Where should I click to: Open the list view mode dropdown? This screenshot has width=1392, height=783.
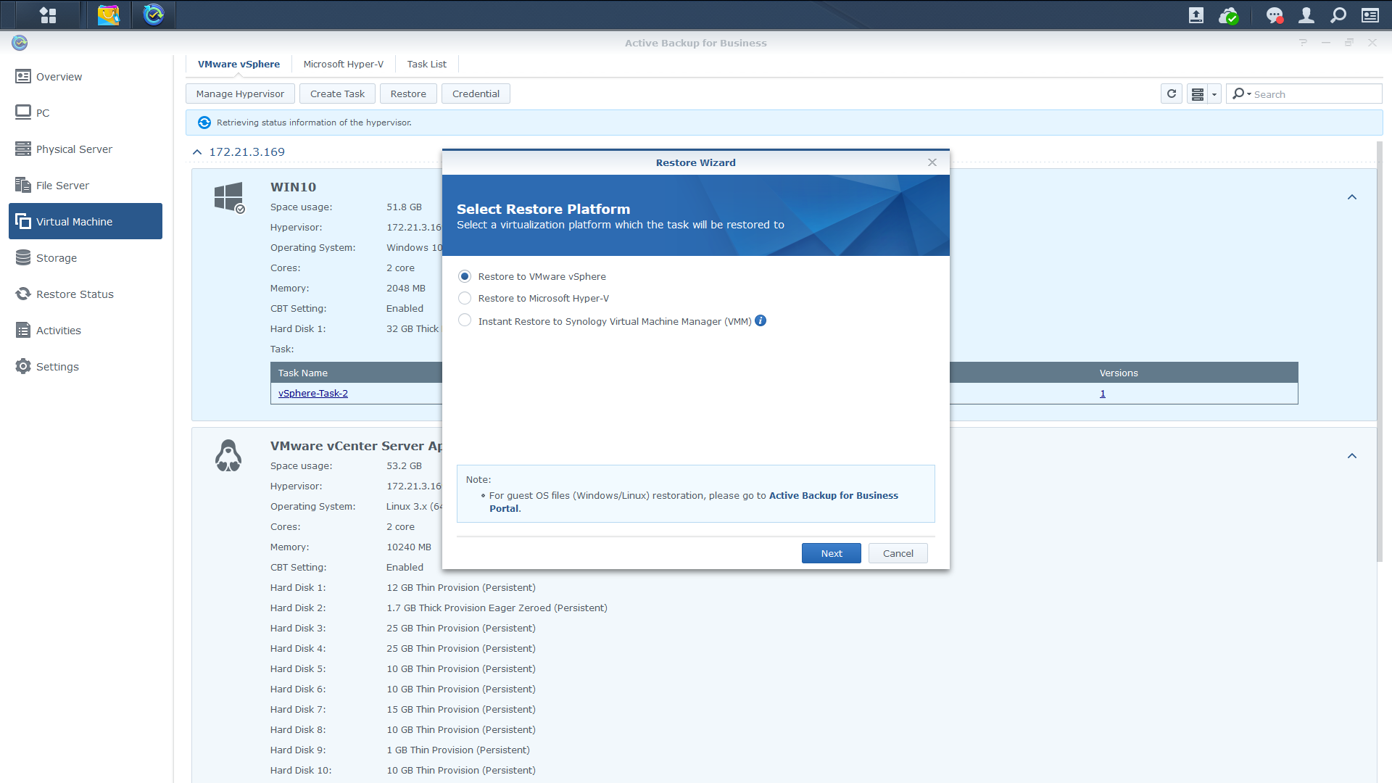1214,94
